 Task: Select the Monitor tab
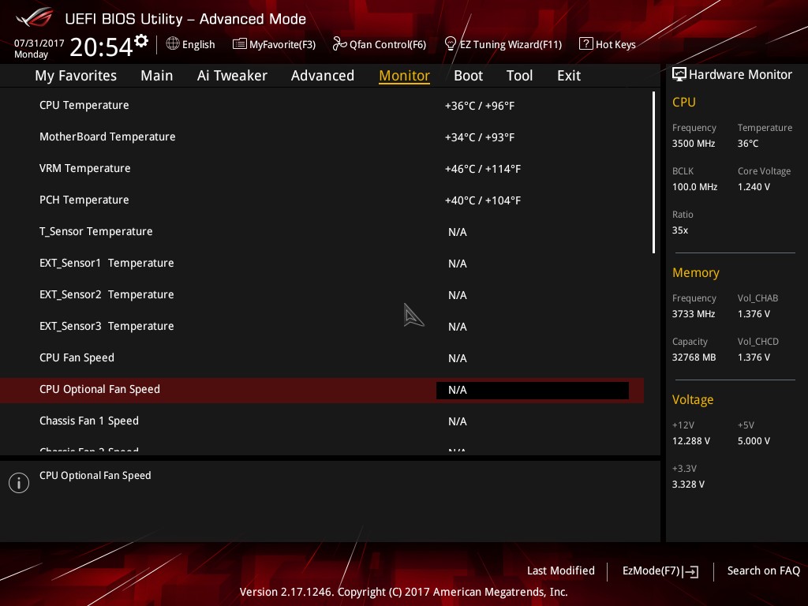405,76
